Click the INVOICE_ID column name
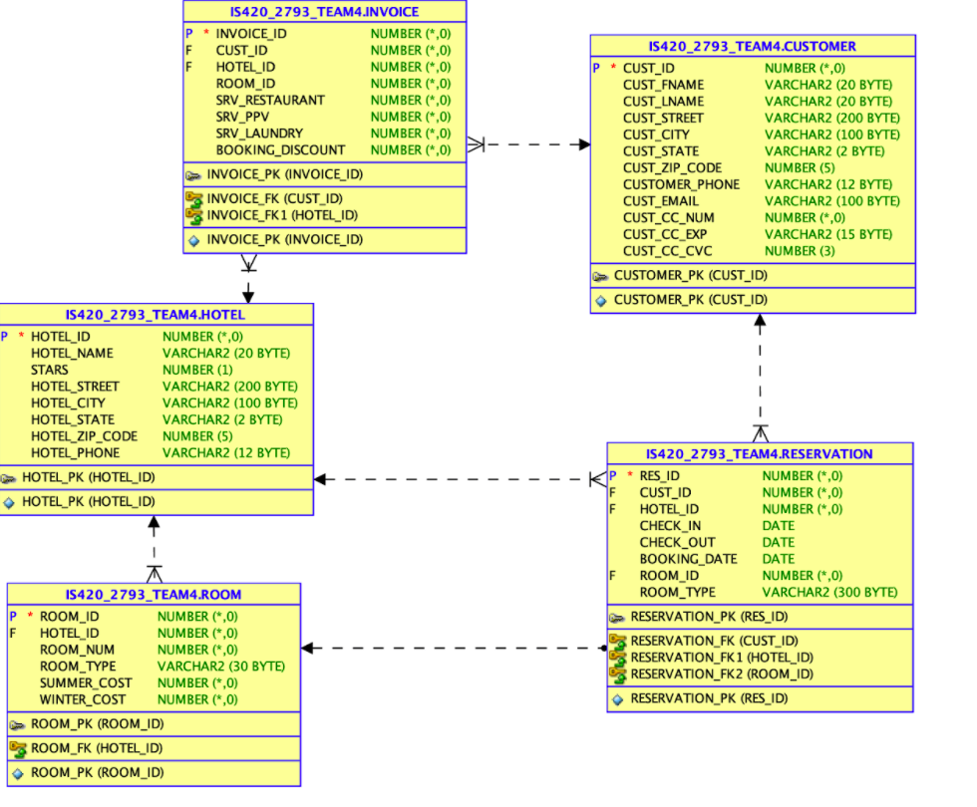The width and height of the screenshot is (977, 807). coord(251,34)
